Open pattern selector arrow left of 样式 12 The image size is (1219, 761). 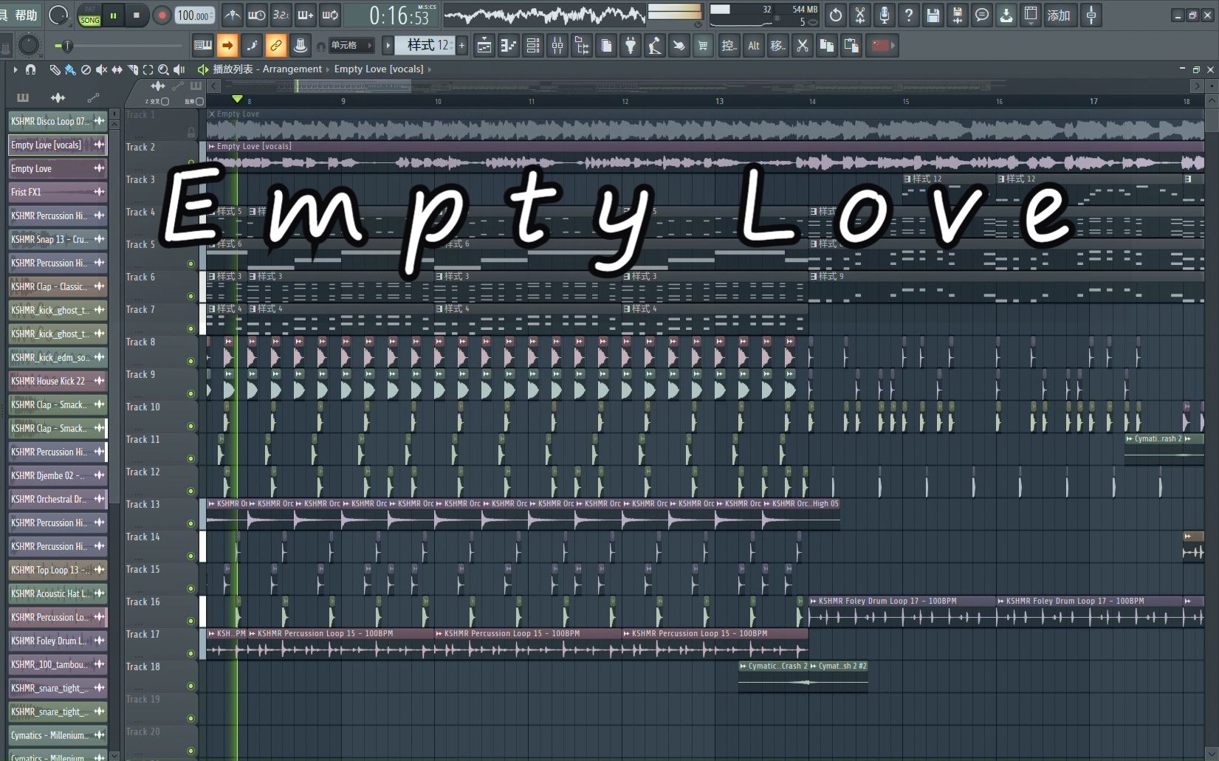(388, 46)
